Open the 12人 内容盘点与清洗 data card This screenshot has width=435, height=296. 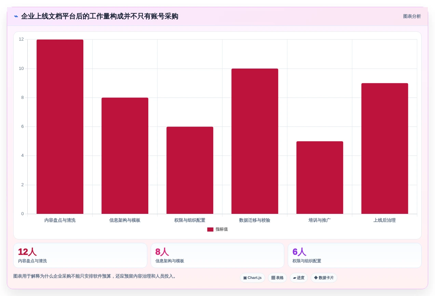[x=80, y=255]
